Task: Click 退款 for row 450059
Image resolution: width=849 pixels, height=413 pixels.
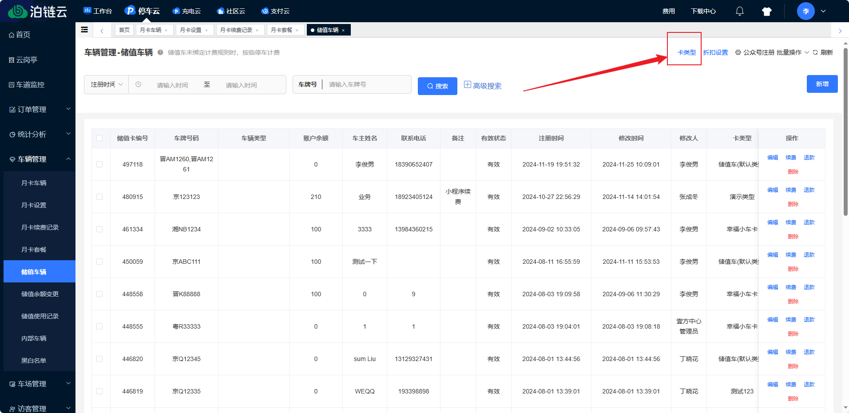Action: [x=809, y=255]
